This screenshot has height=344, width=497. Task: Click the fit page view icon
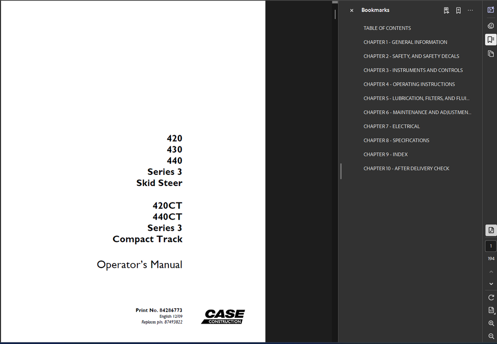click(491, 311)
